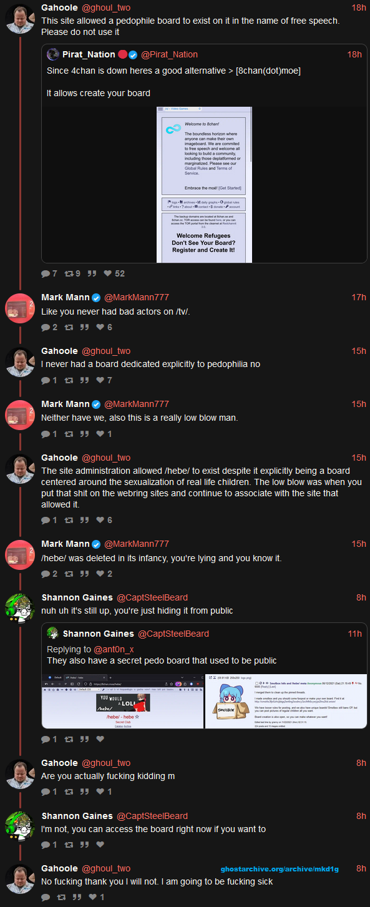Viewport: 370px width, 907px height.
Task: Click the 18h timestamp on Gahoole's first post
Action: tap(359, 7)
